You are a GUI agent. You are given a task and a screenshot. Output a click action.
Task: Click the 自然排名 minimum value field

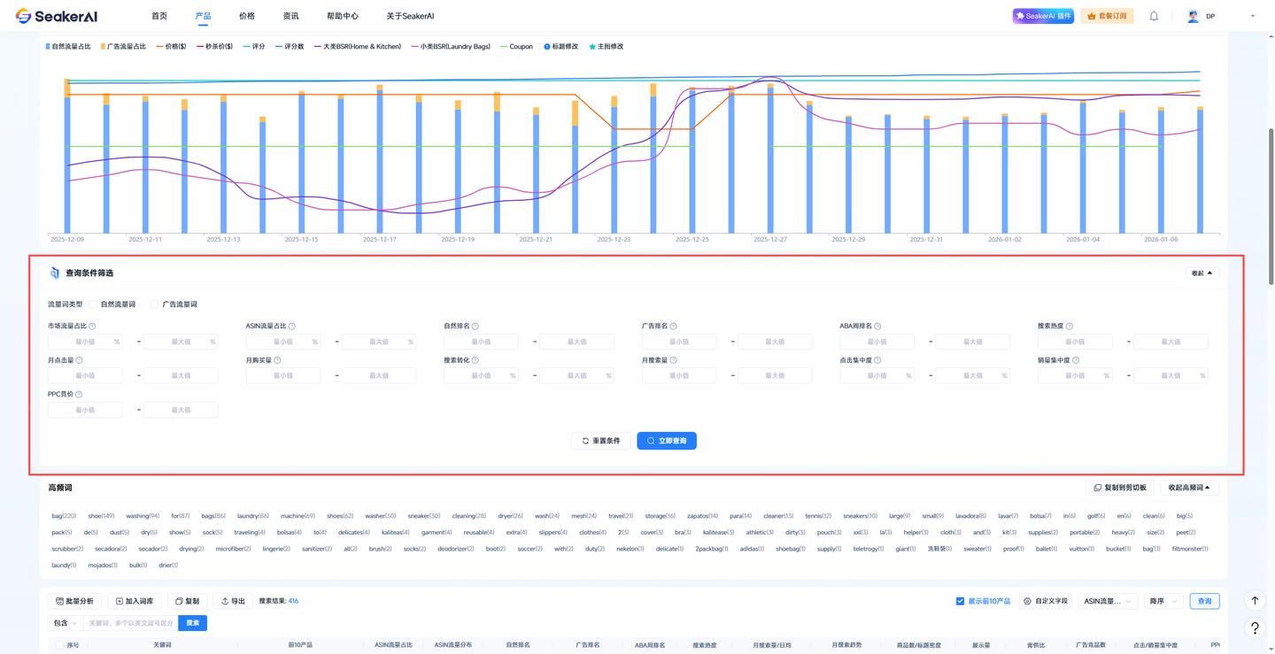(481, 342)
